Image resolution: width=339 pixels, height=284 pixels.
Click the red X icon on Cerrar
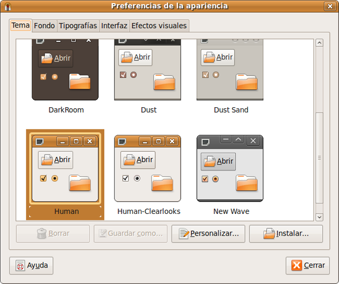[297, 265]
